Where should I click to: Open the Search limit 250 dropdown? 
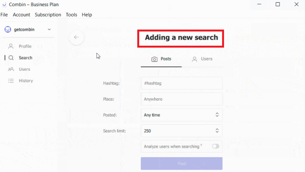(182, 131)
